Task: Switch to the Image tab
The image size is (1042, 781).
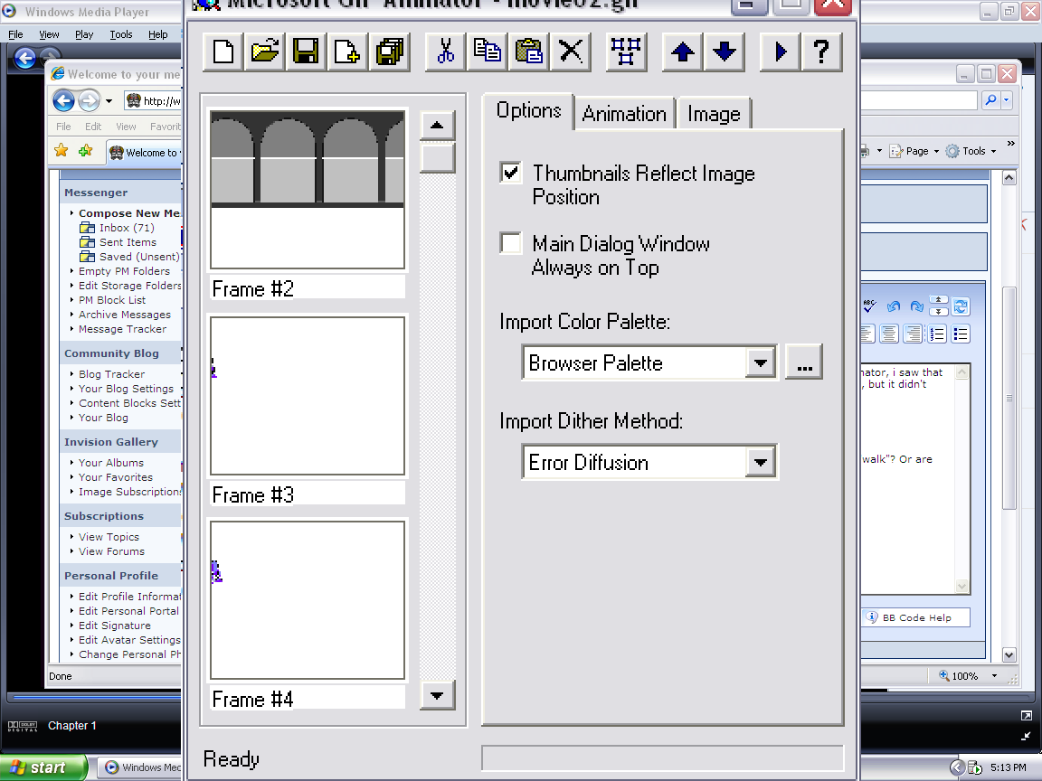Action: point(714,113)
